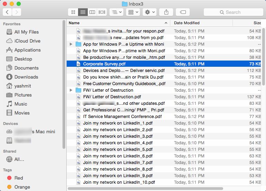Select IT Service Management Conference.pdf file

122,117
